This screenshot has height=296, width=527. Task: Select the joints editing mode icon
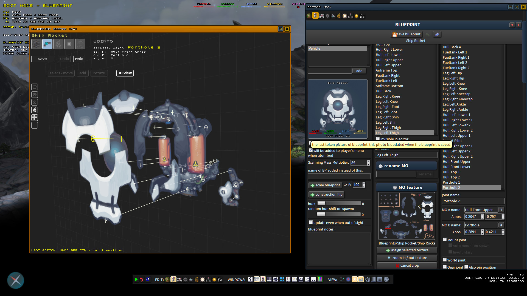47,44
